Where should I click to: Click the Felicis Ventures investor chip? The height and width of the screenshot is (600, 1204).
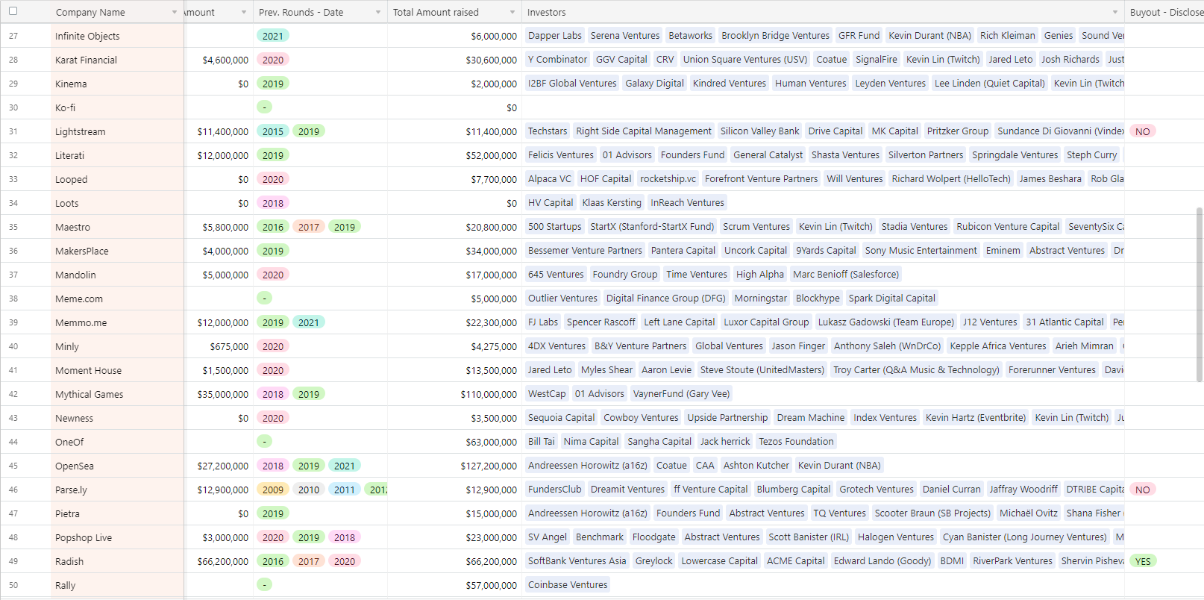[x=561, y=154]
